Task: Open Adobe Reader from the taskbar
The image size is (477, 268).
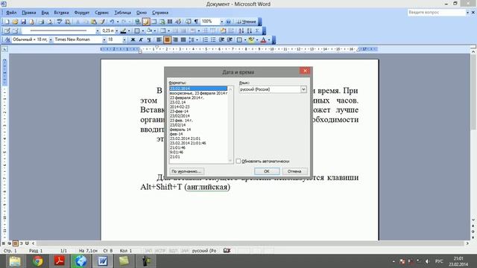Action: point(59,261)
